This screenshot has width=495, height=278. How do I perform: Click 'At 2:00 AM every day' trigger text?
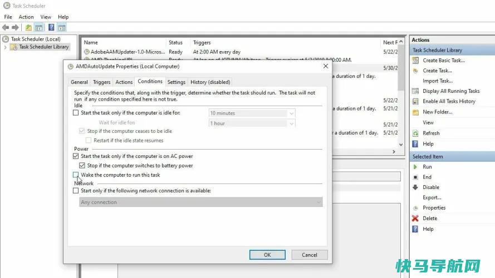217,52
